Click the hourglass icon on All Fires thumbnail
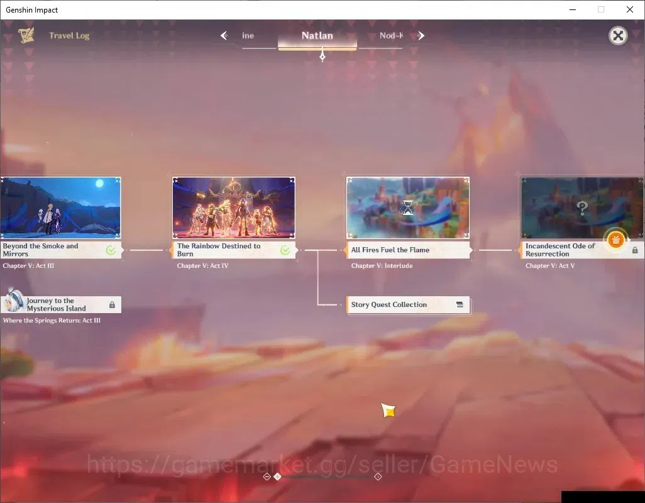The image size is (645, 503). pos(407,207)
